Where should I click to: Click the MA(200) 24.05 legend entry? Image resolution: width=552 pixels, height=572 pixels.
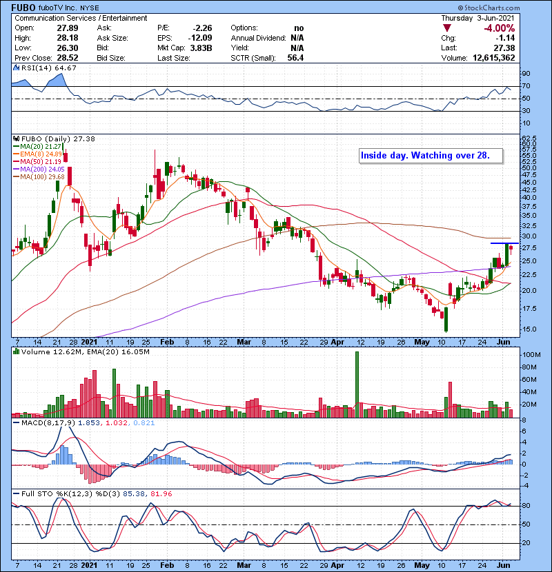(39, 170)
